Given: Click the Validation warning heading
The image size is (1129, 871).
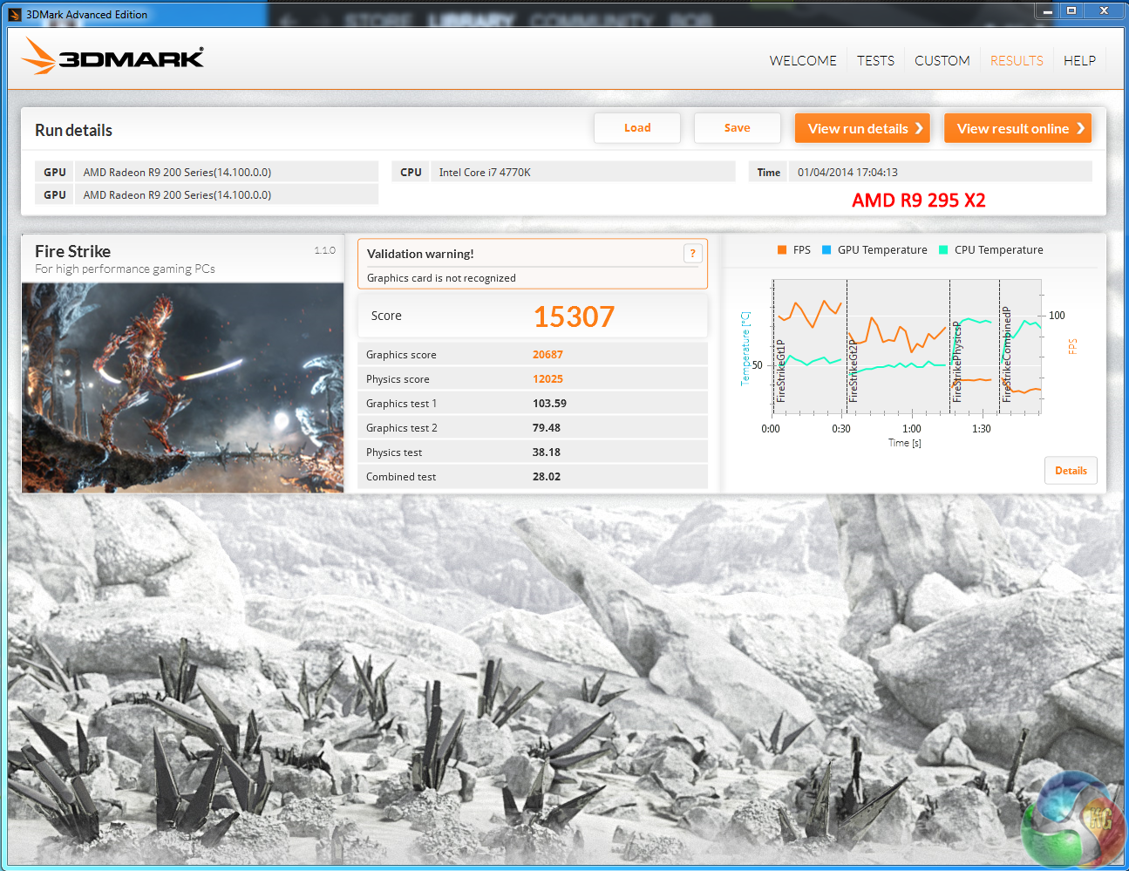Looking at the screenshot, I should [x=420, y=254].
